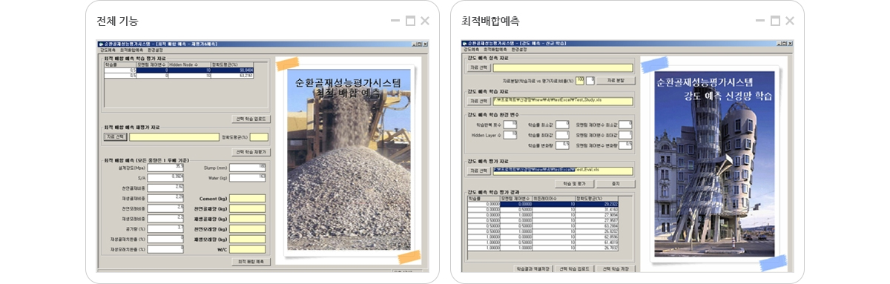This screenshot has width=890, height=284.
Task: Click 자료 선택 in 강도 예측 학습 자료 section
Action: [x=478, y=101]
